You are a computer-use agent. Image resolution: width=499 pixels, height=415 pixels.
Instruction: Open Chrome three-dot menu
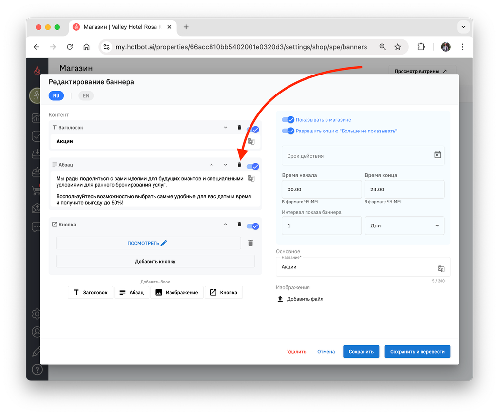[463, 47]
